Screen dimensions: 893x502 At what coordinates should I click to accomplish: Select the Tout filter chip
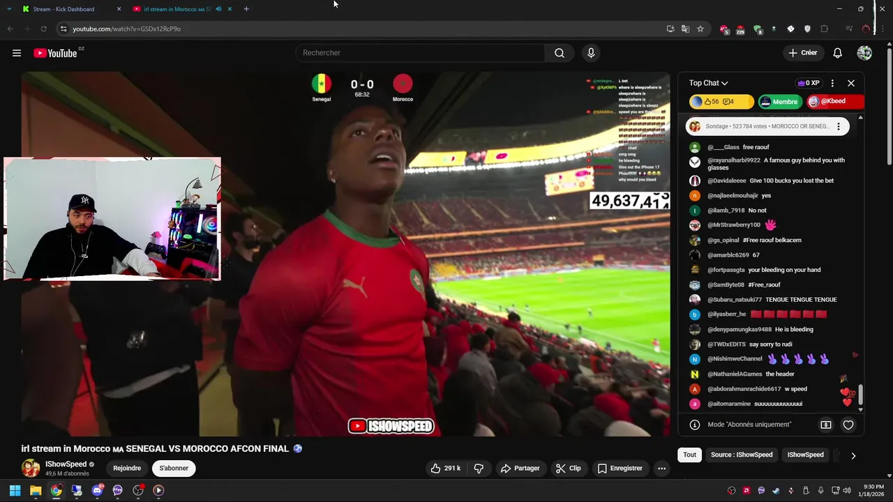[x=689, y=455]
